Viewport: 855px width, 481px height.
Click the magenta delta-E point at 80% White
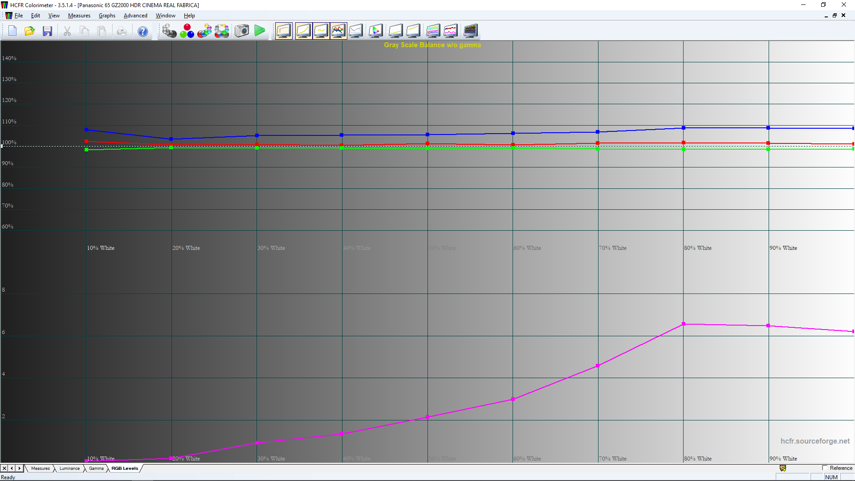684,324
